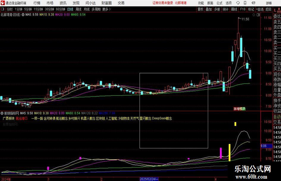The height and width of the screenshot is (181, 281).
Task: Click the DeepSeek概念 concept tag
Action: click(162, 118)
